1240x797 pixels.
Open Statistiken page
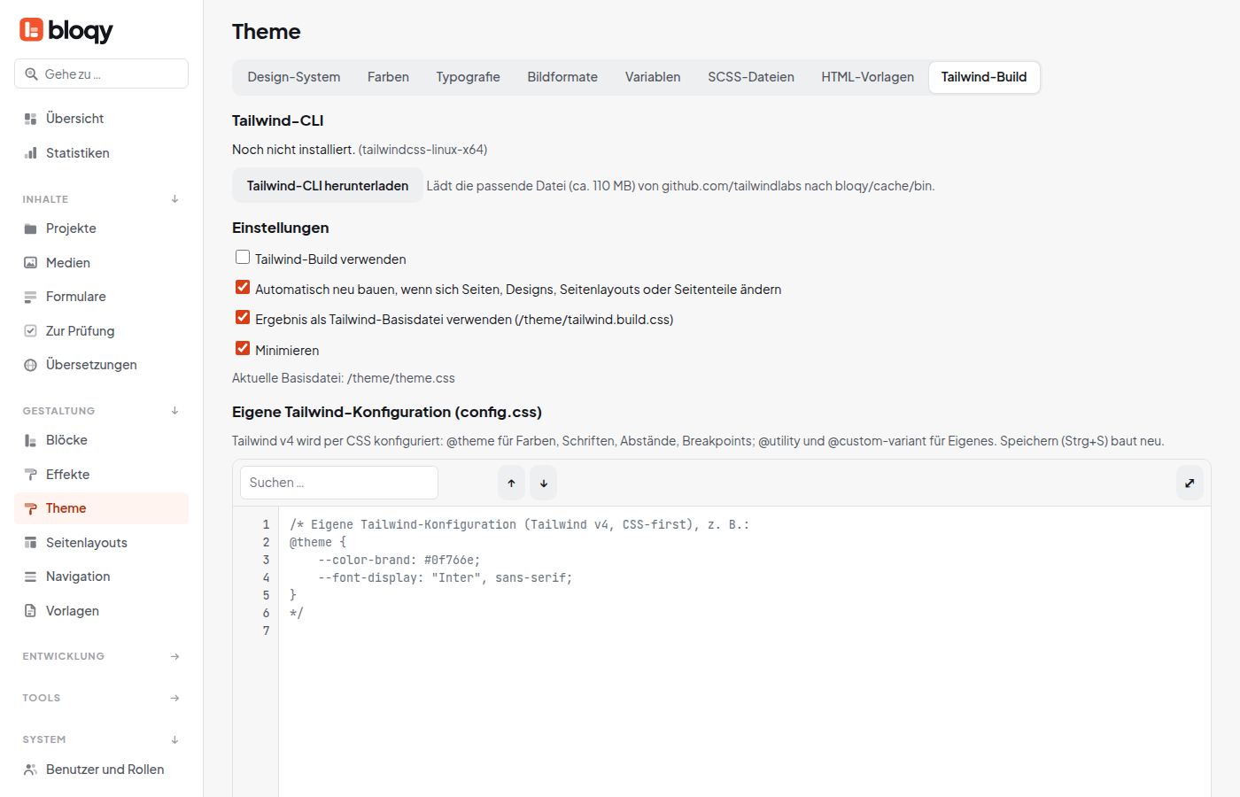click(101, 153)
